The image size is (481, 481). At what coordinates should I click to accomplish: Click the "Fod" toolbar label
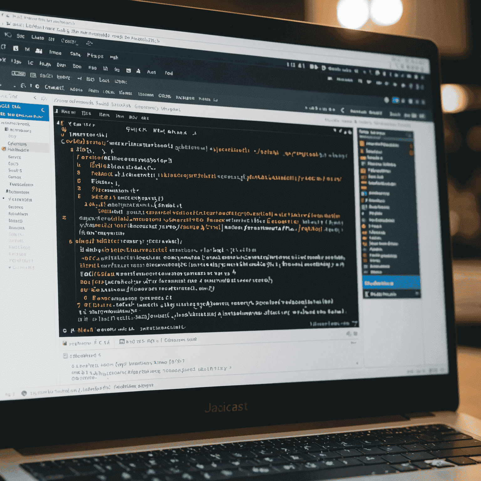pos(169,73)
